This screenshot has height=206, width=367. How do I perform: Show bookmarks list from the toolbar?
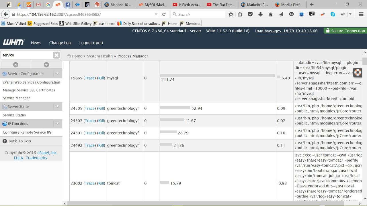240,14
